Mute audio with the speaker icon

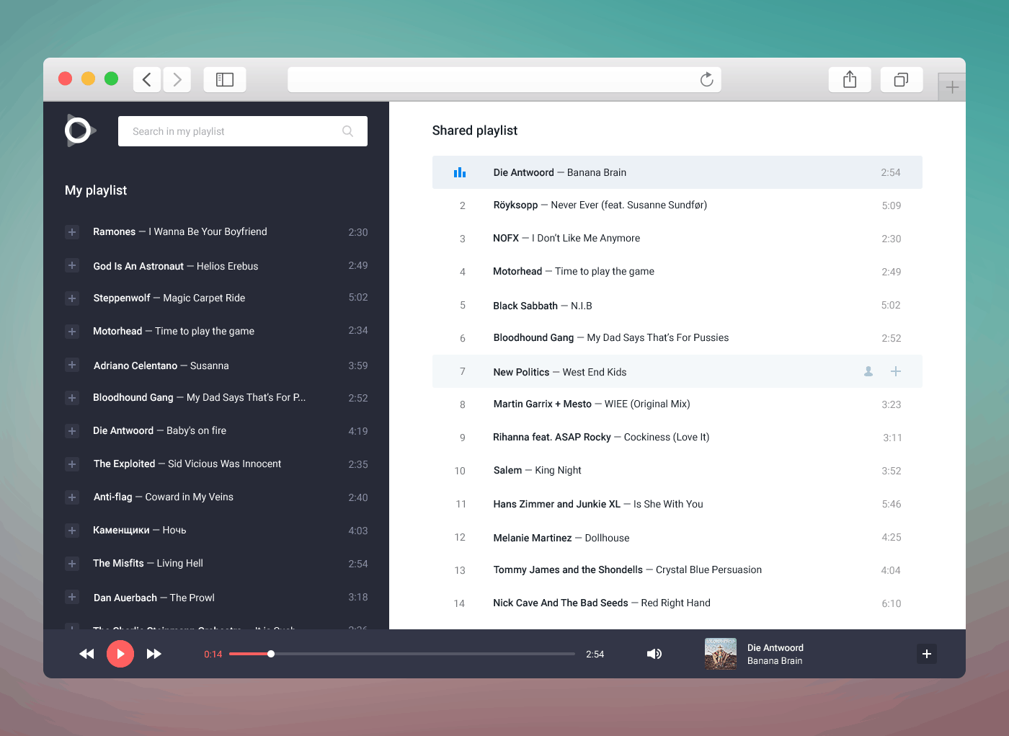tap(654, 654)
